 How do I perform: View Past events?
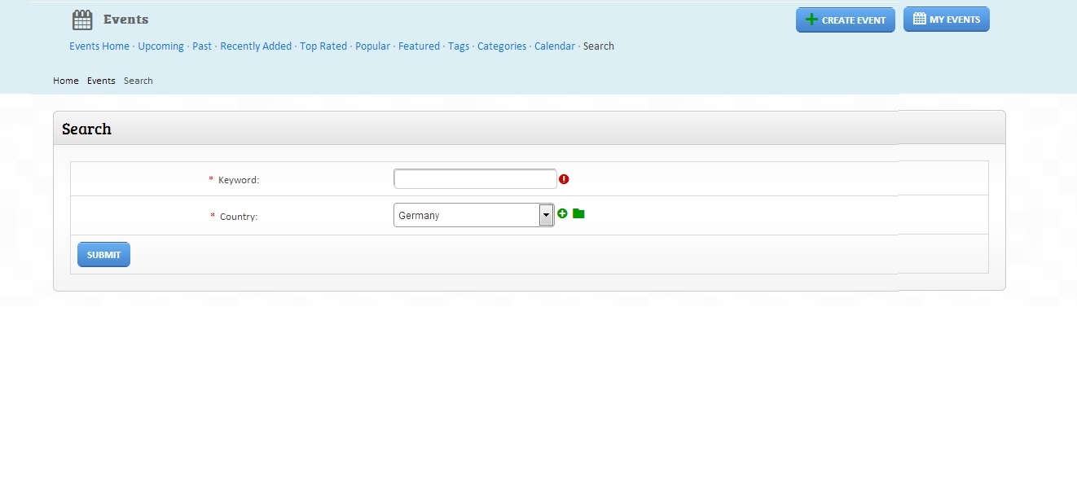(x=202, y=46)
